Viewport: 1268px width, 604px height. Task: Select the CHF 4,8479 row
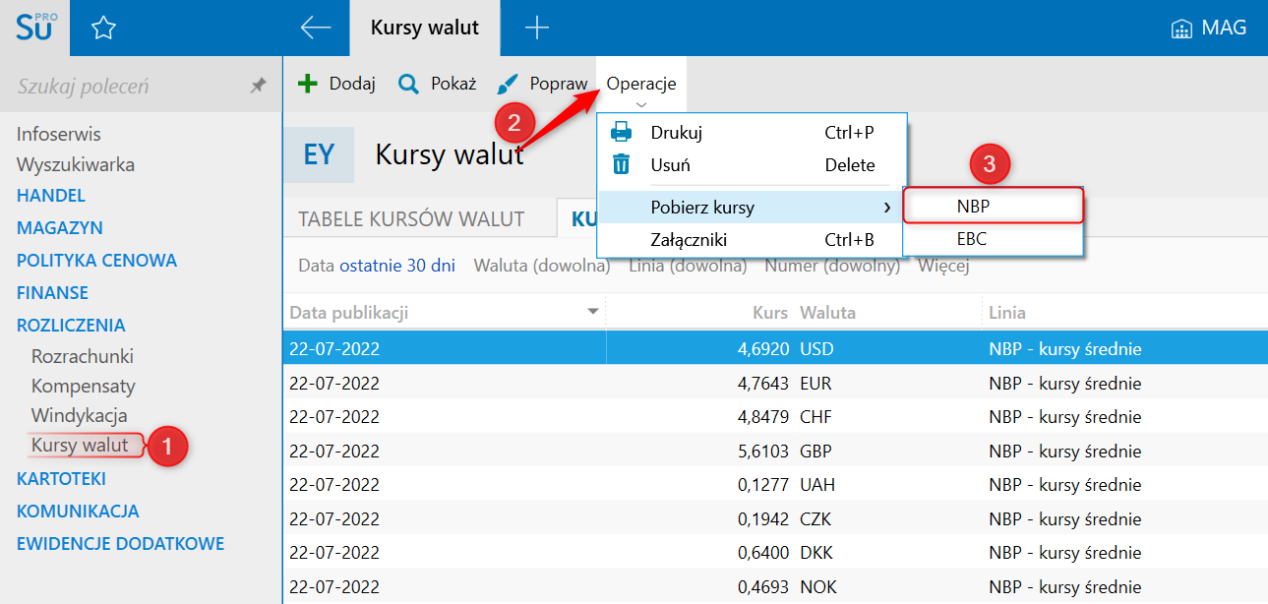[775, 417]
